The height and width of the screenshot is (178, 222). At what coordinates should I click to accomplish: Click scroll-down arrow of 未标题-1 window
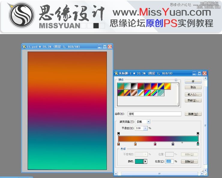(x=205, y=170)
